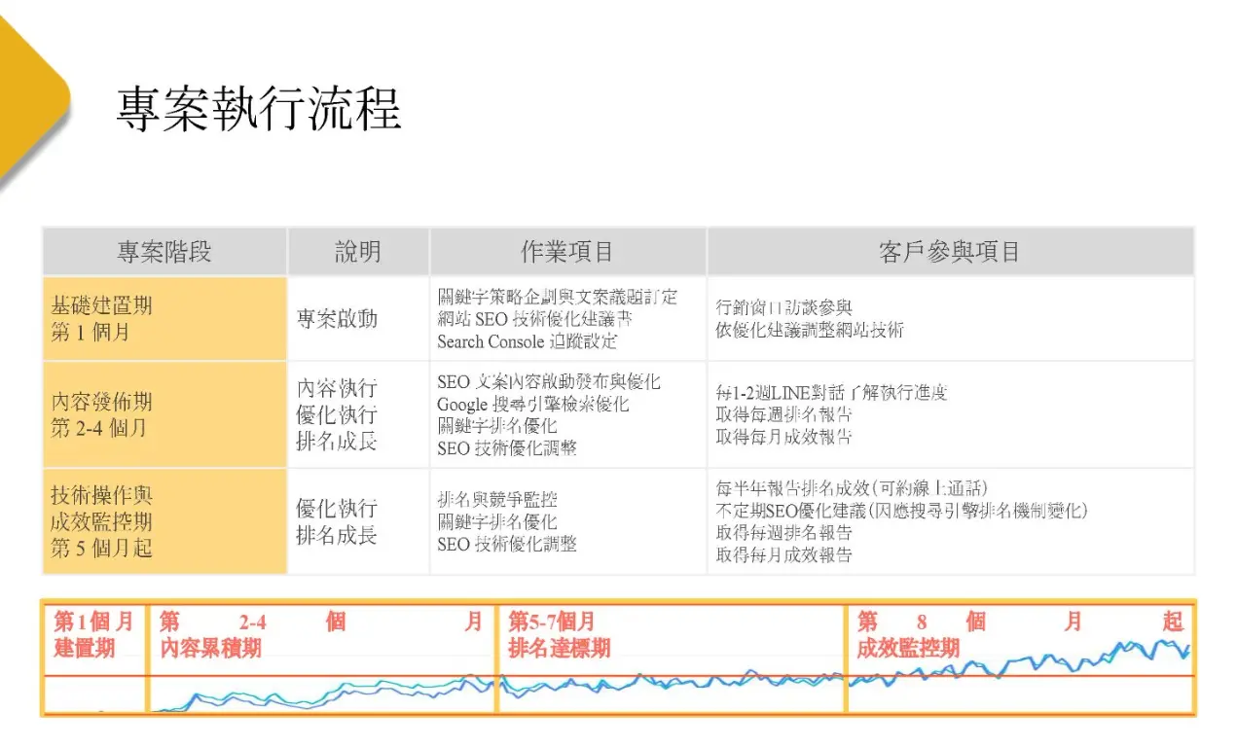
Task: Select the 客戶參與項目 header cell
Action: pyautogui.click(x=949, y=252)
